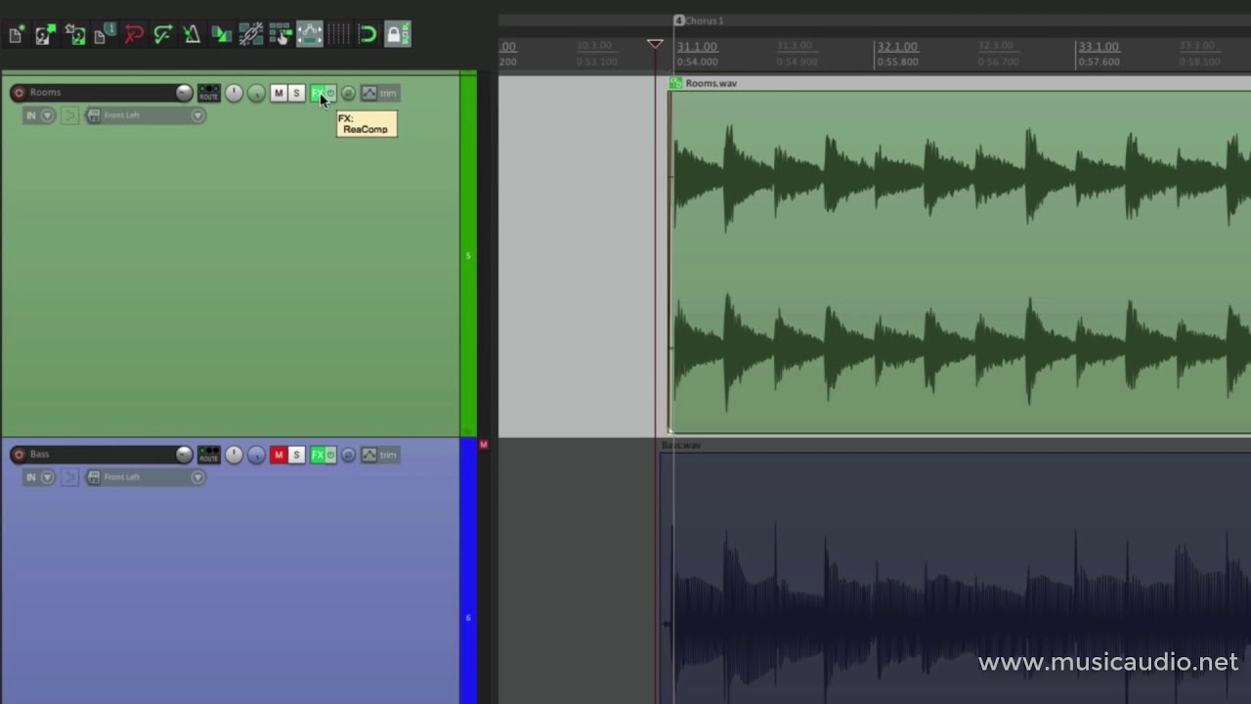1251x704 pixels.
Task: Click trim automation button on Rooms track
Action: 389,93
